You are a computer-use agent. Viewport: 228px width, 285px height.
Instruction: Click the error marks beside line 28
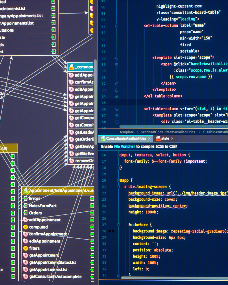111,231
